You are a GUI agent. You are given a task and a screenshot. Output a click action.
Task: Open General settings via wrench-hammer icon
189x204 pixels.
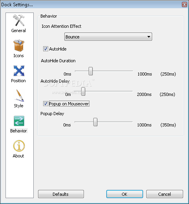pyautogui.click(x=18, y=20)
